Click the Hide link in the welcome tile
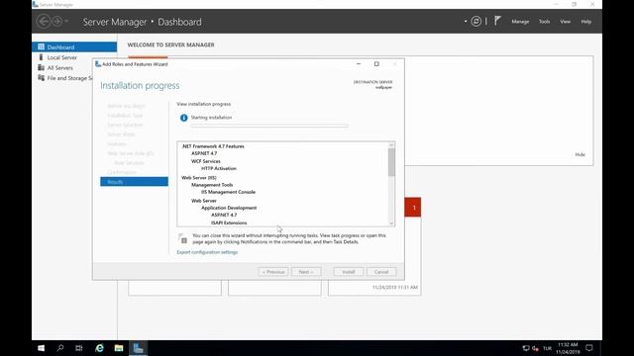The height and width of the screenshot is (356, 634). coord(580,154)
